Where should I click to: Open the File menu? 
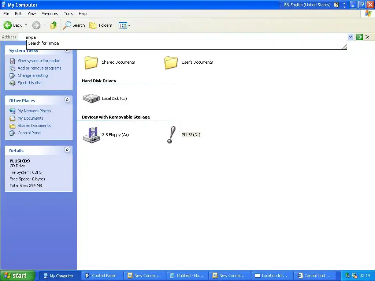pyautogui.click(x=7, y=14)
